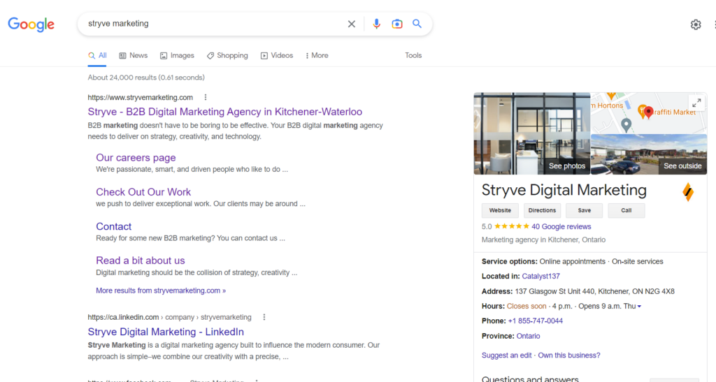This screenshot has height=382, width=716.
Task: Click the See outside street view thumbnail
Action: [x=649, y=154]
